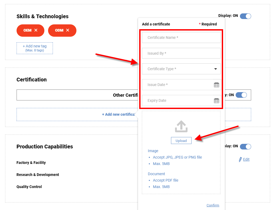Toggle the Production Capabilities display switch
The width and height of the screenshot is (276, 210).
pos(246,147)
